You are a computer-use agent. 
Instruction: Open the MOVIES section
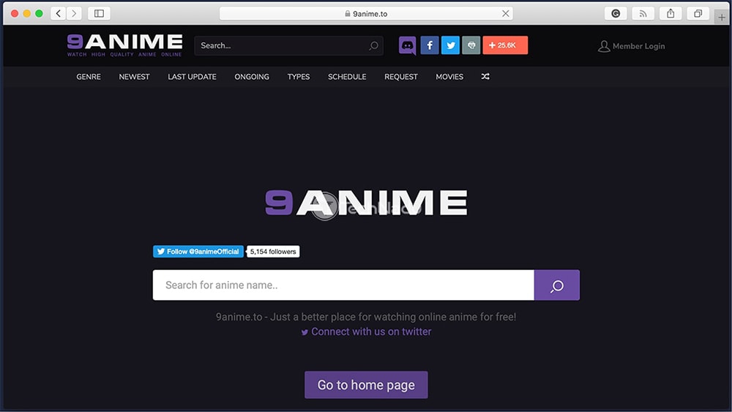(449, 77)
